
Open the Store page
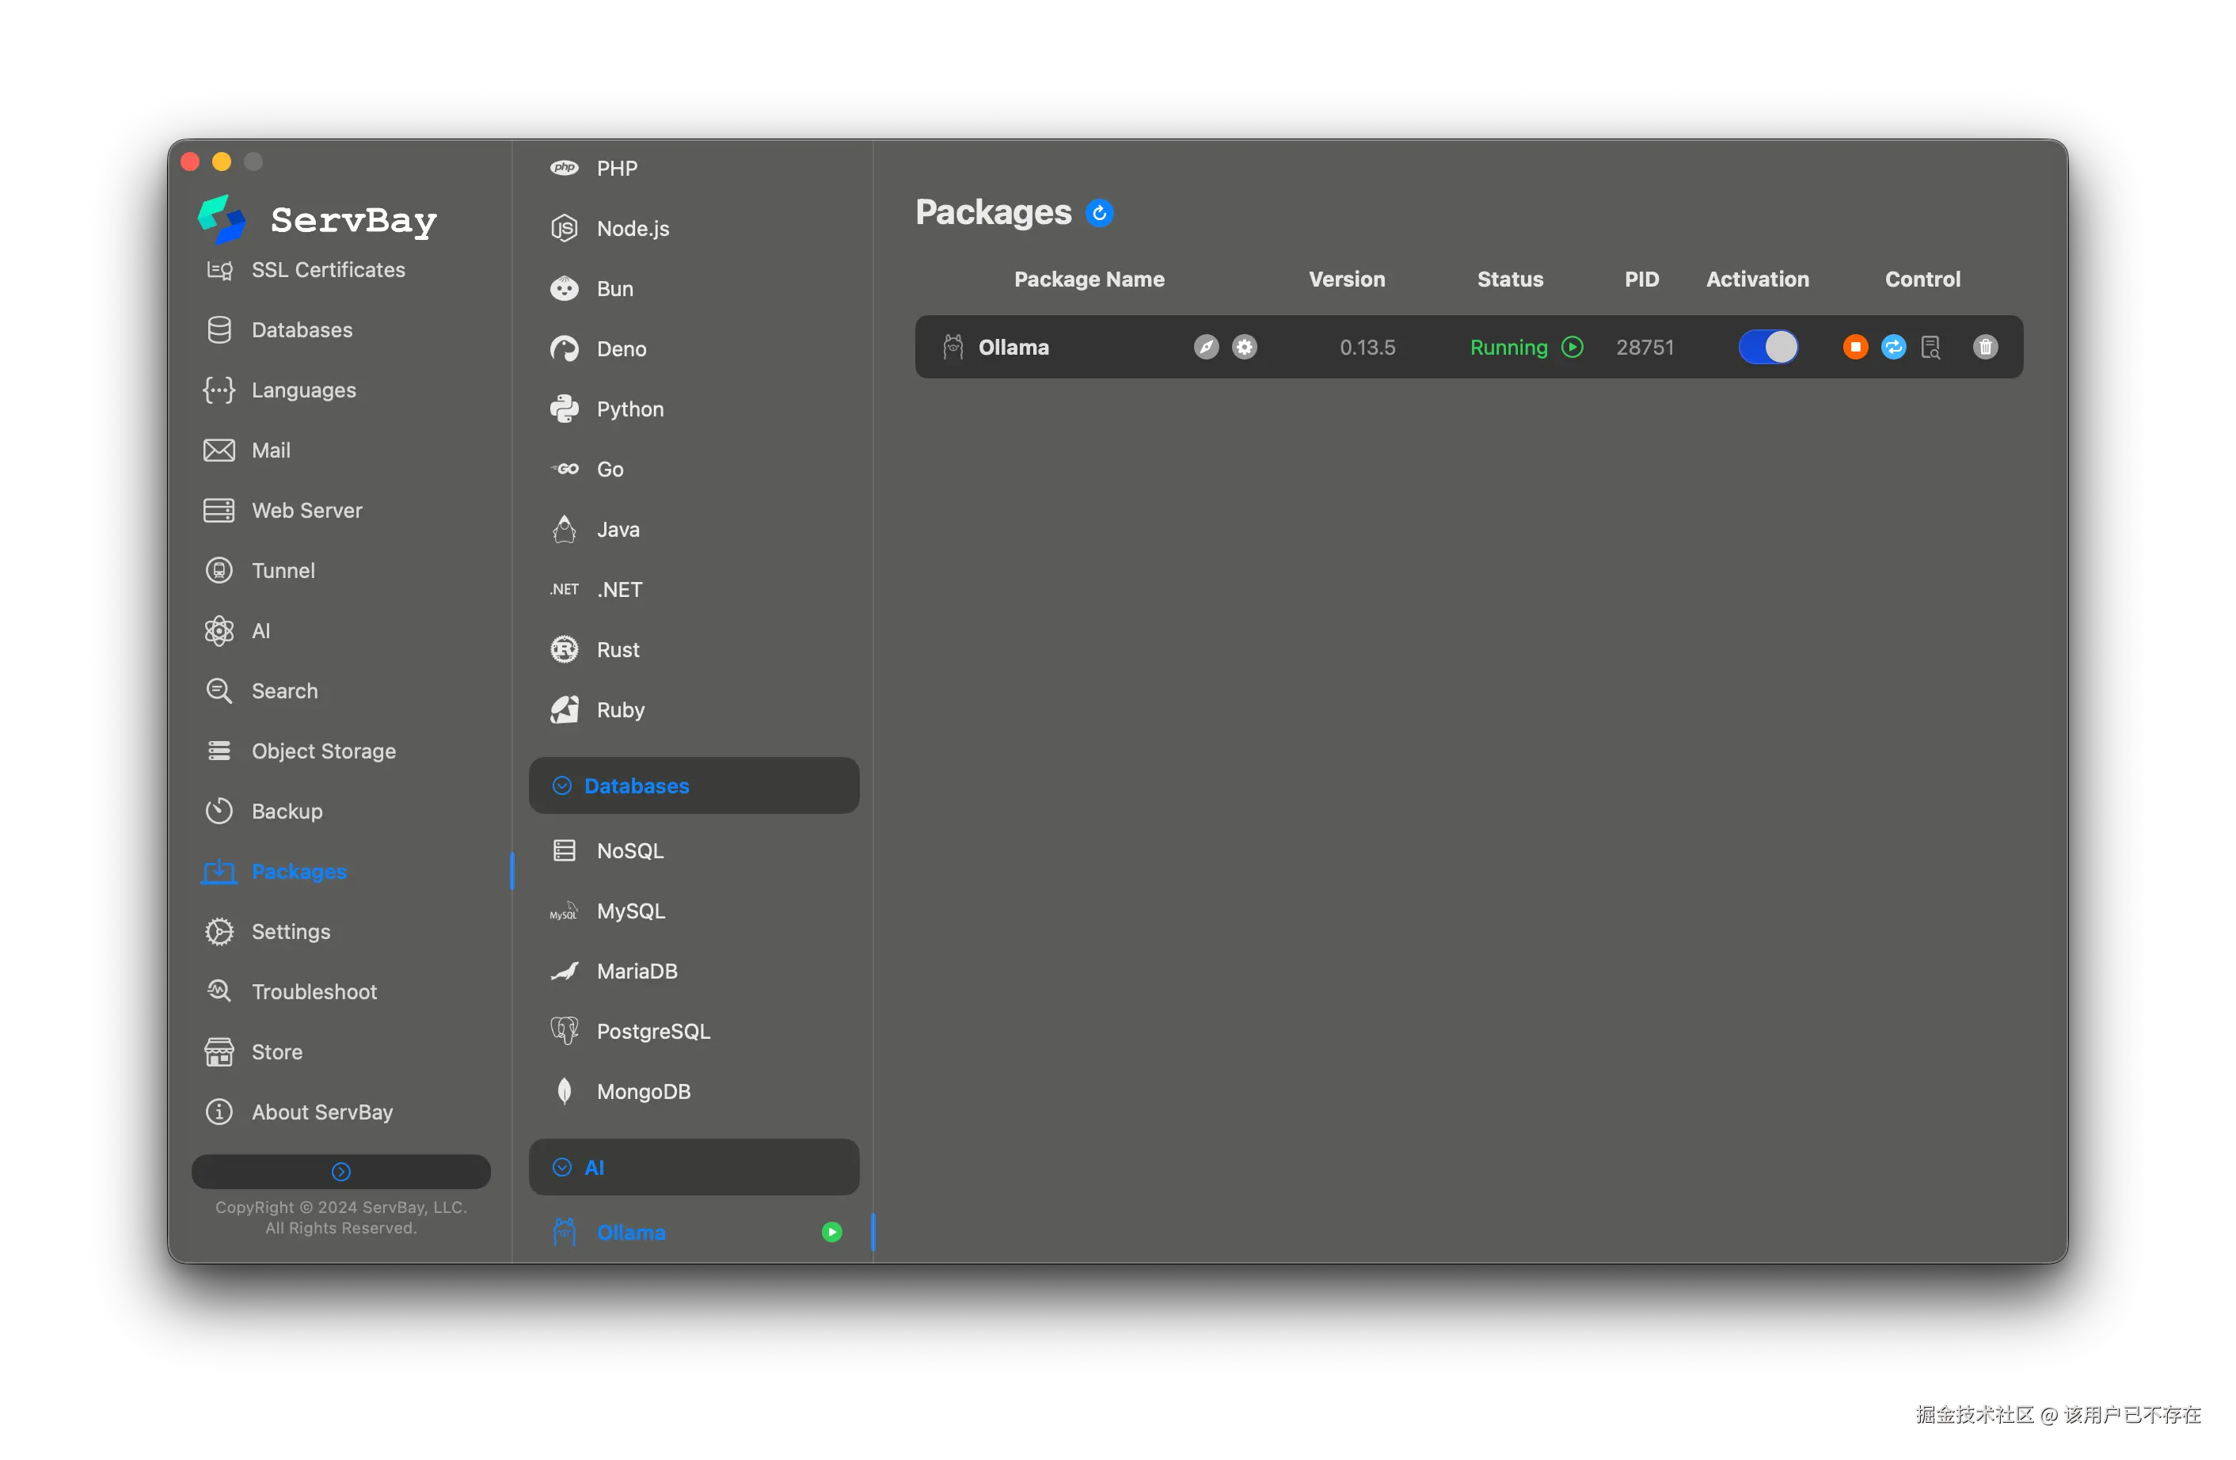(276, 1051)
